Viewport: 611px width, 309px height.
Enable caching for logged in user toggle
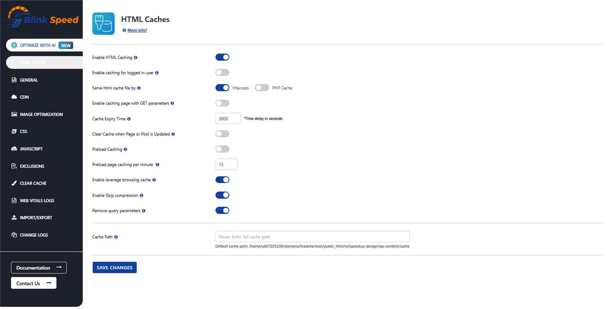[x=222, y=72]
